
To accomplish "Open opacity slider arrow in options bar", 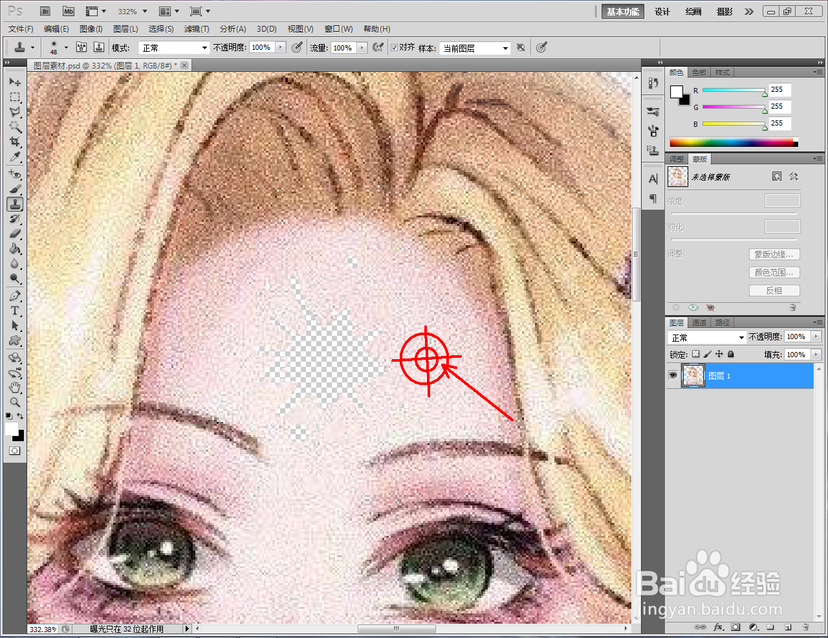I will 280,47.
